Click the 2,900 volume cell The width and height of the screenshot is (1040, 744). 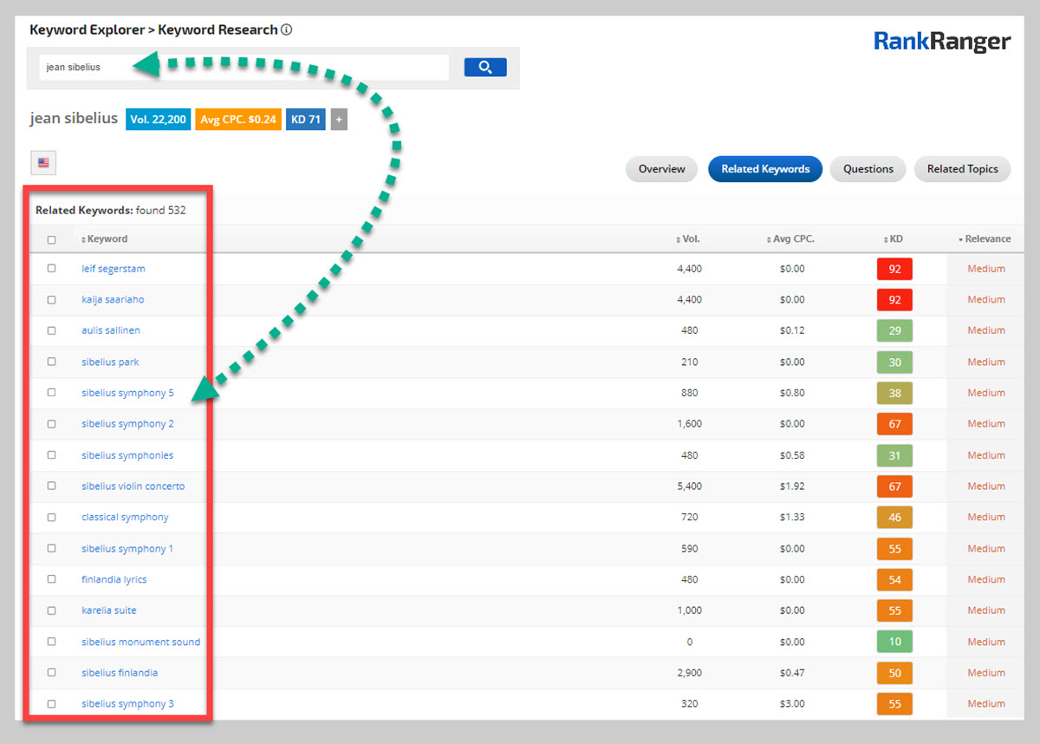point(689,672)
